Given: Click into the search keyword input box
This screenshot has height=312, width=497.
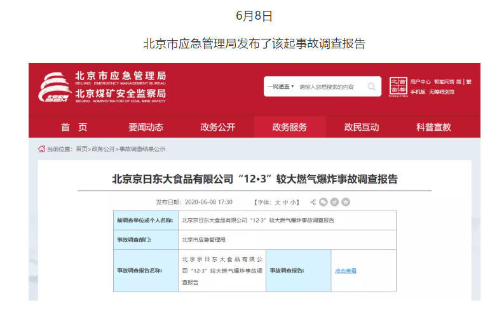Looking at the screenshot, I should (x=330, y=86).
